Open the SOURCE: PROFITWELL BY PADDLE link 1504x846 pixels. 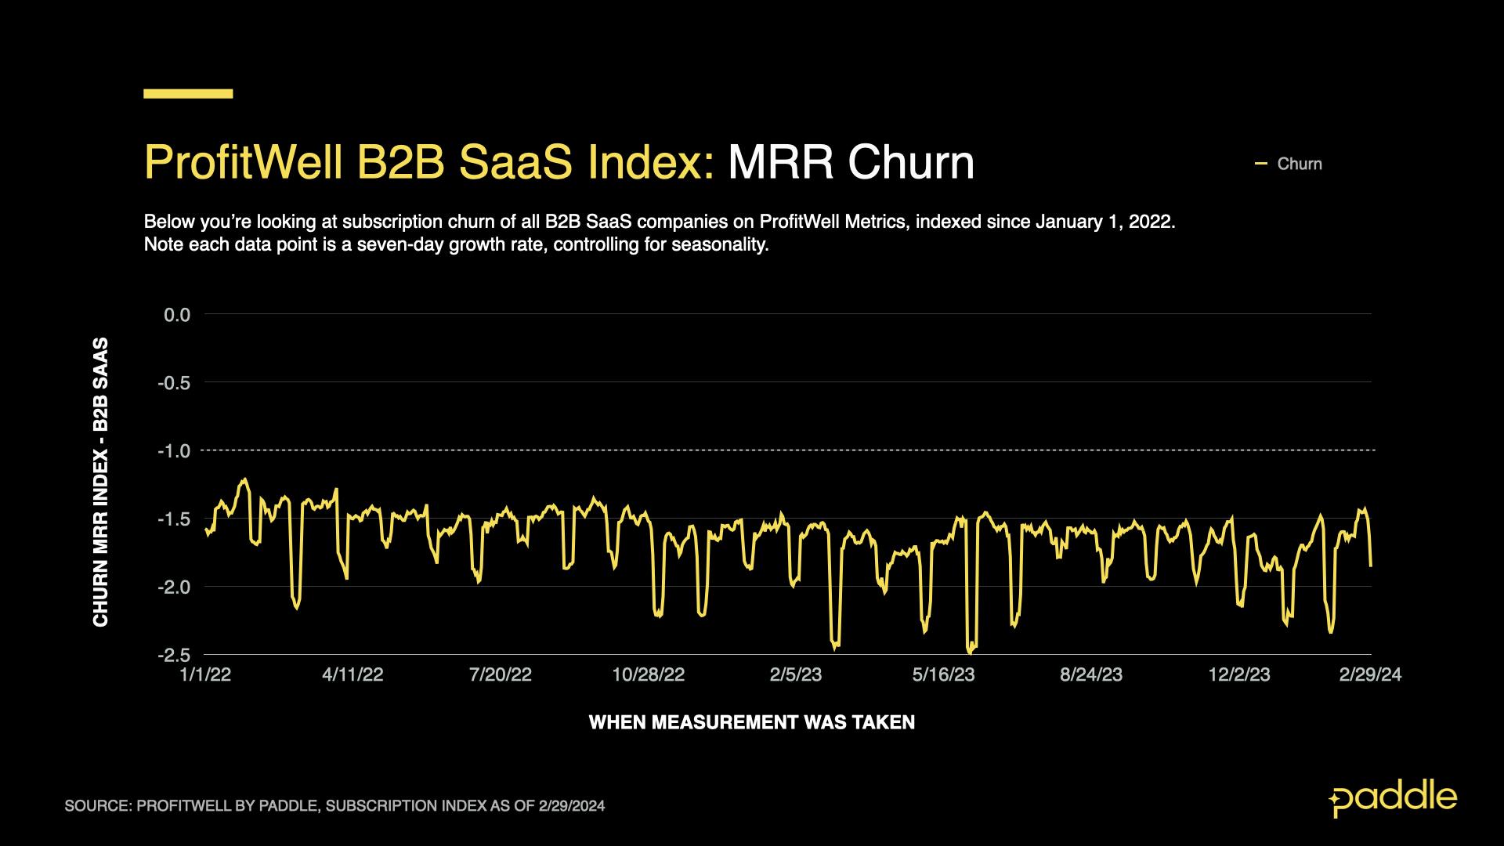click(335, 804)
